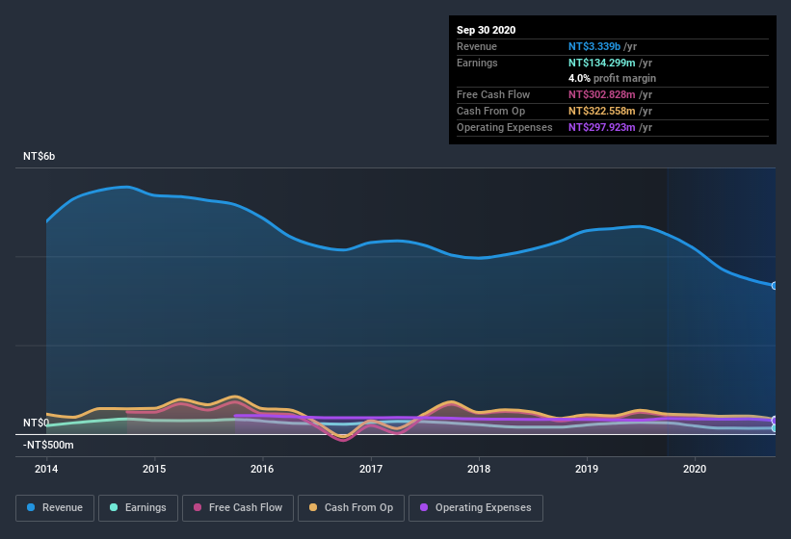Screen dimensions: 791x539
Task: Click the Sep 30 2020 tooltip date
Action: pyautogui.click(x=487, y=30)
